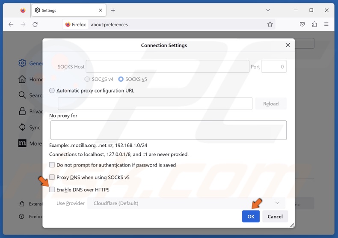Open Extensions & Themes sidebar link
338x238 pixels.
click(x=31, y=204)
